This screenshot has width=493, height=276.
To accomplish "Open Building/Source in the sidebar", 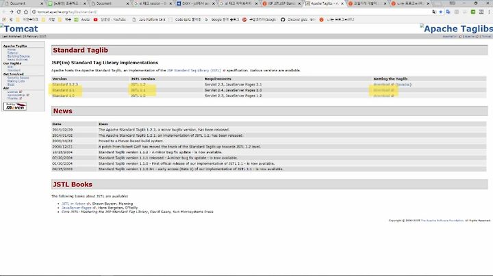I will (x=18, y=56).
